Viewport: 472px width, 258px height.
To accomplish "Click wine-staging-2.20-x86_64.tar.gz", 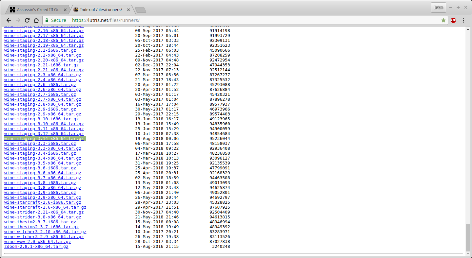I will (44, 60).
